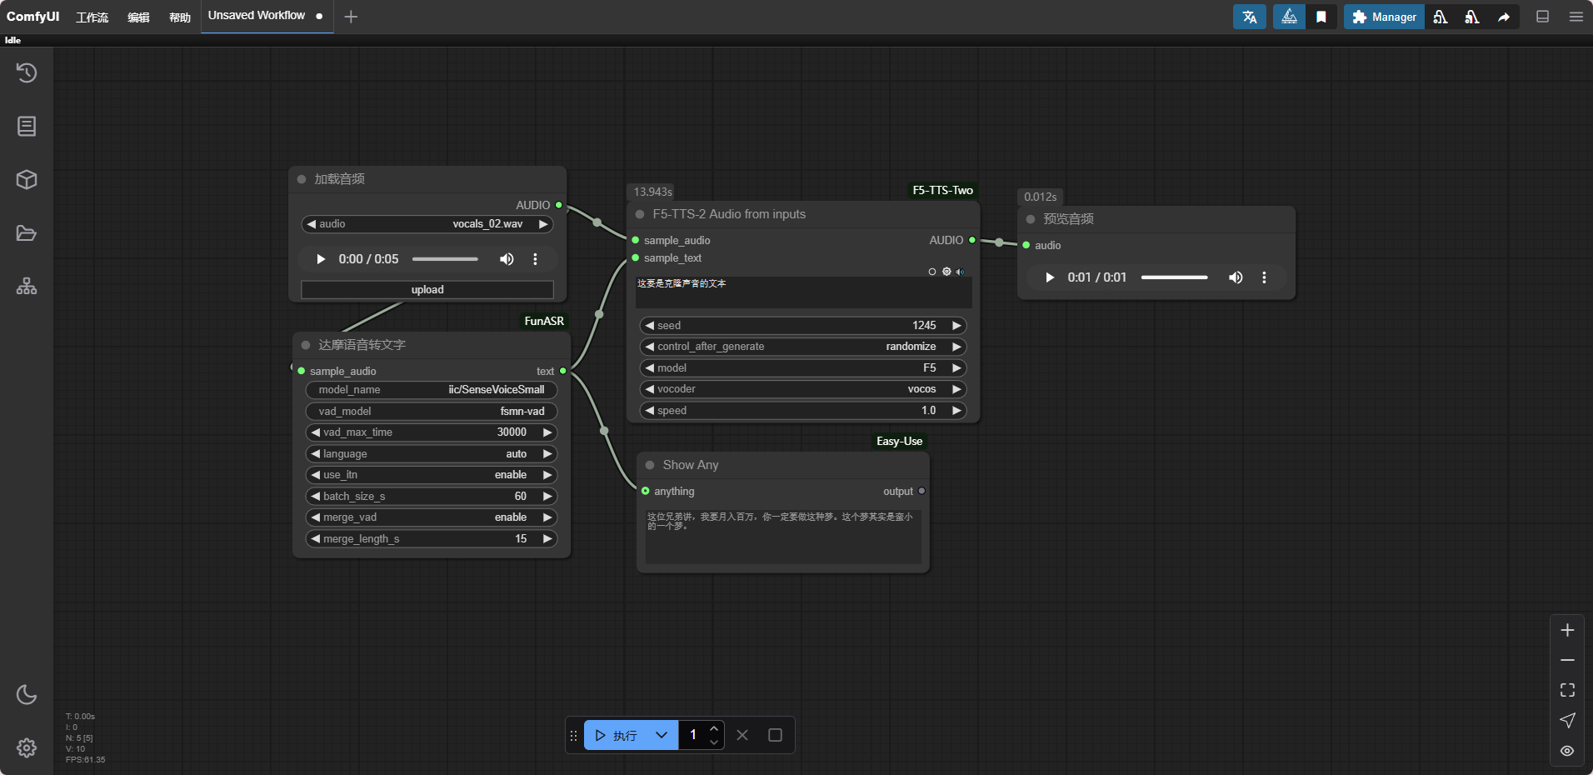Image resolution: width=1593 pixels, height=775 pixels.
Task: Open the model library tree icon
Action: (27, 287)
